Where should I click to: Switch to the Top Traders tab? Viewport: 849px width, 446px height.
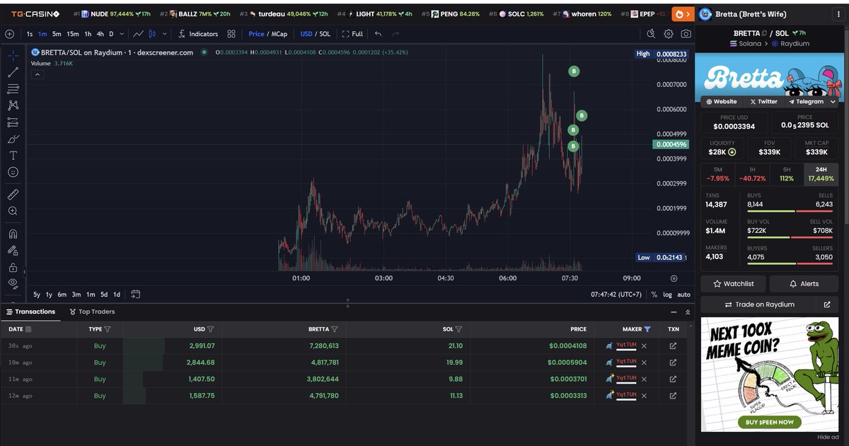[x=92, y=311]
